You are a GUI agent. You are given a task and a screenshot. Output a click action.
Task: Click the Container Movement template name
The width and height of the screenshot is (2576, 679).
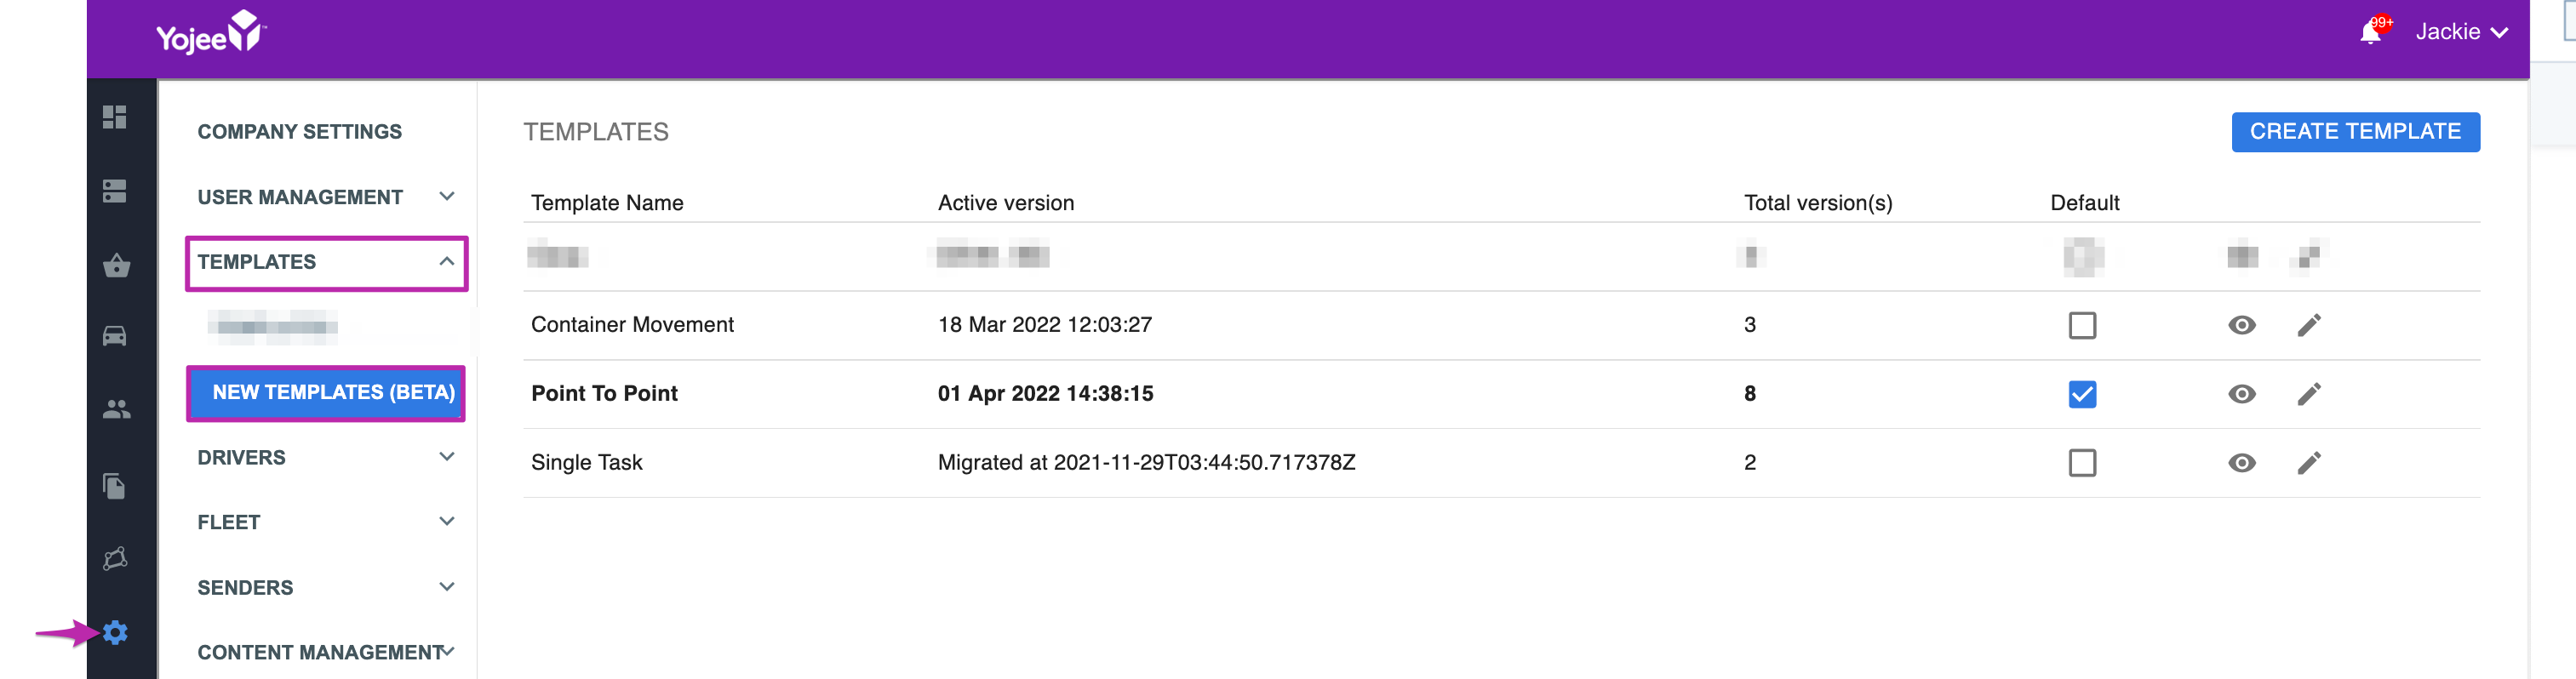click(632, 325)
